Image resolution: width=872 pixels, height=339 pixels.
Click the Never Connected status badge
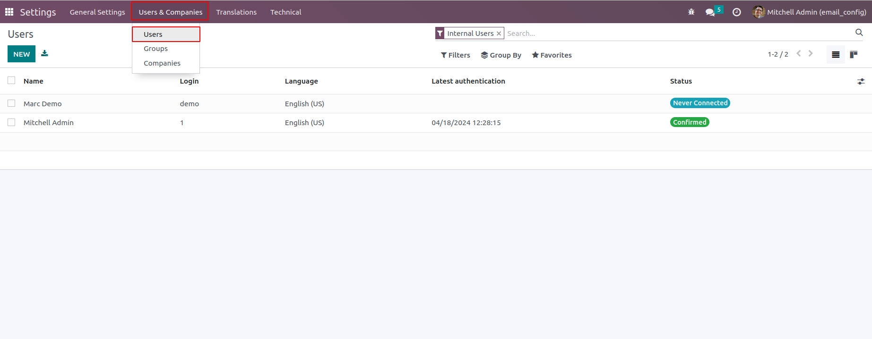coord(700,103)
